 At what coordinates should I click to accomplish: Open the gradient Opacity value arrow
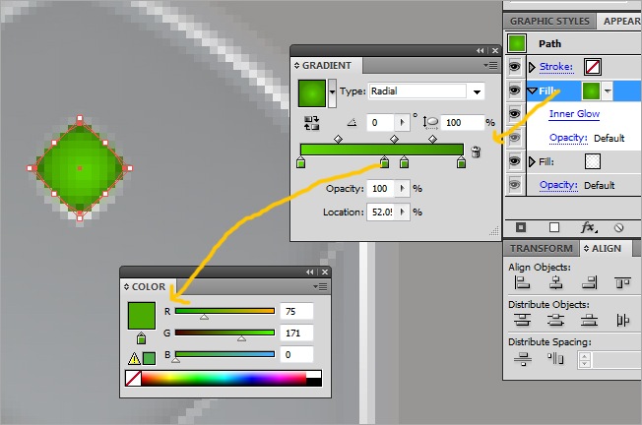(x=402, y=189)
